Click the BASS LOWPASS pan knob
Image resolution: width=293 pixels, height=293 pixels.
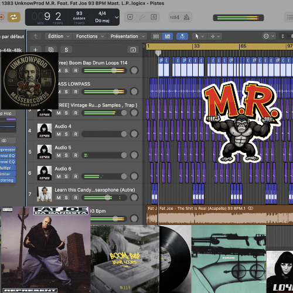tap(134, 91)
